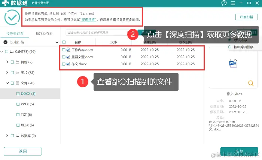Expand the 其他 (2) node
This screenshot has height=160, width=262.
tap(7, 62)
